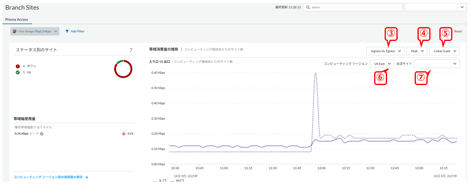Click the red down-status icon for ダウン
Screen dimensions: 471x196
(x=18, y=66)
